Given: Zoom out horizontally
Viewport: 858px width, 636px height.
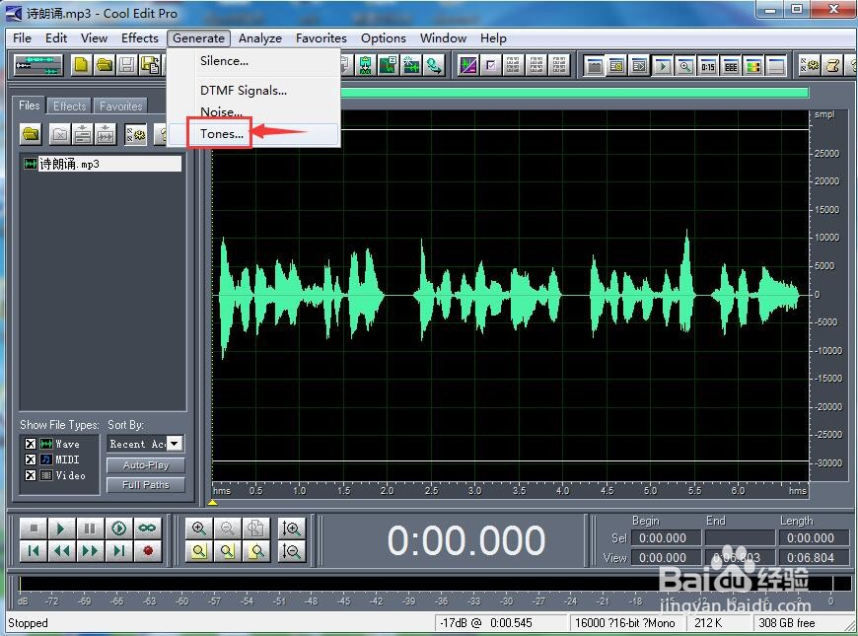Looking at the screenshot, I should point(228,529).
